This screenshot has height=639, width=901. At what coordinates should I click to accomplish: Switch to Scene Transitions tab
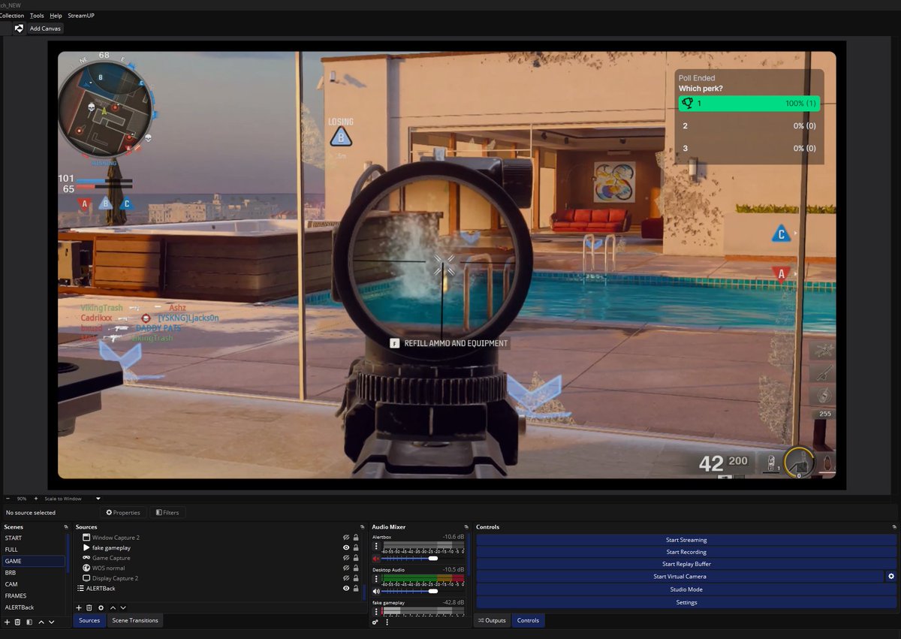click(x=134, y=620)
